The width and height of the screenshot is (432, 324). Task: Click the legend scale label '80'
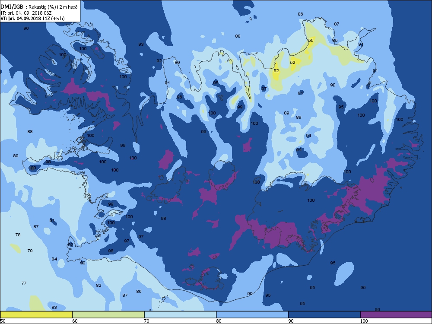[219, 321]
